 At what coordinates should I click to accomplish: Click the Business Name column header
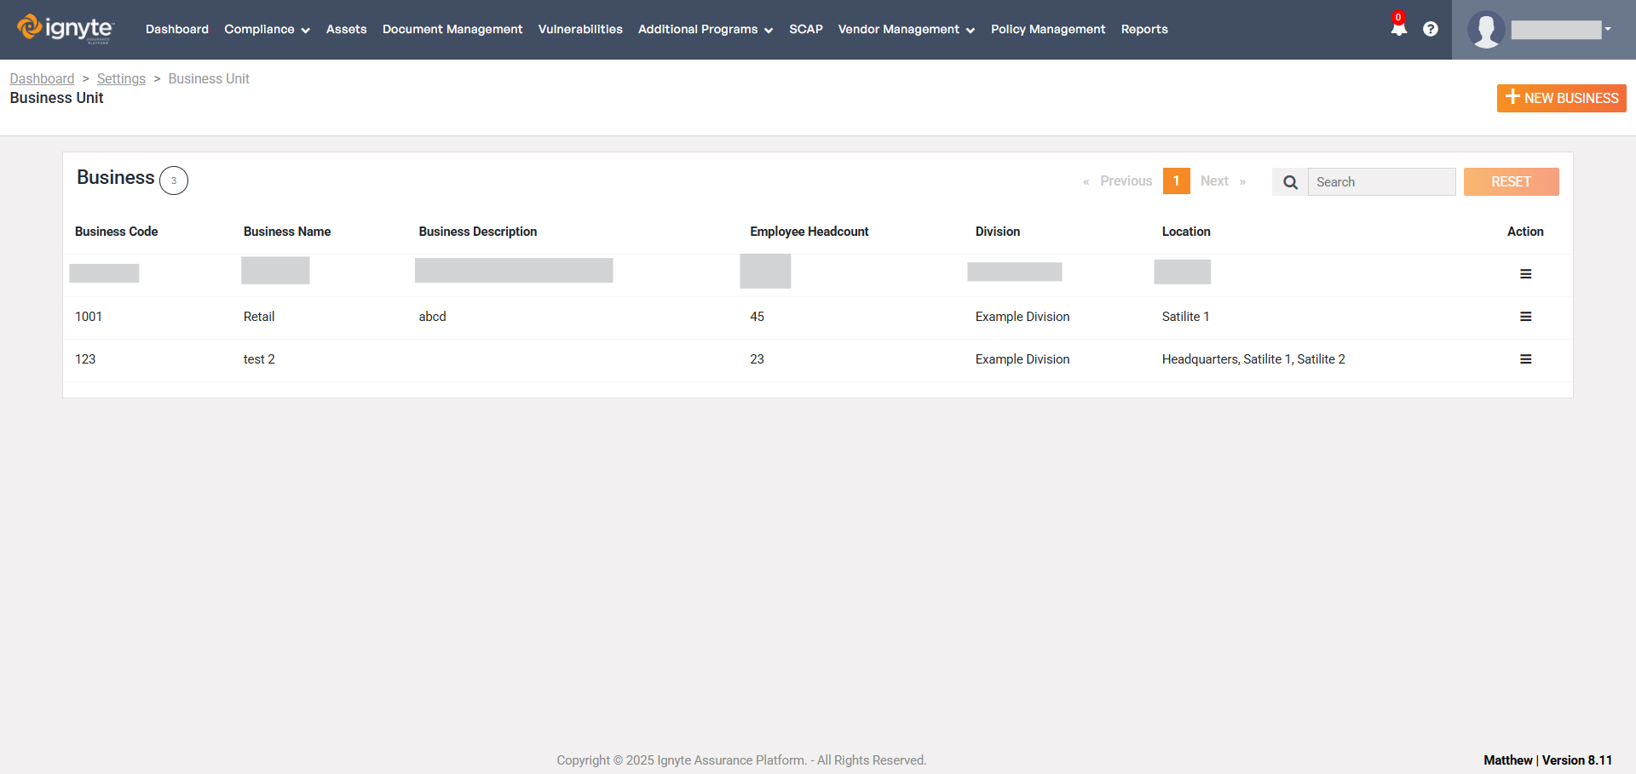(287, 232)
